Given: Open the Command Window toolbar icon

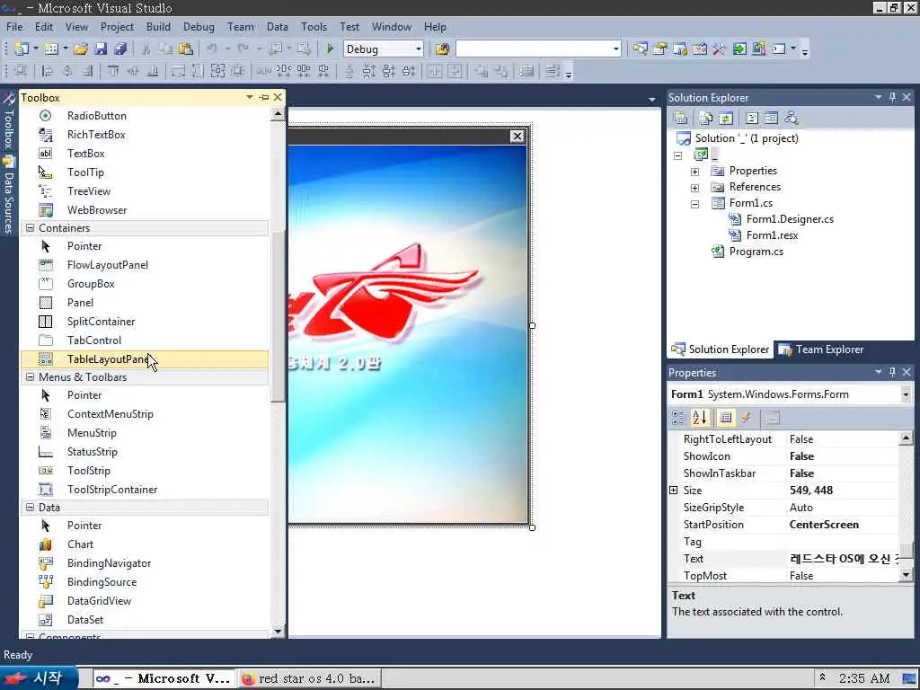Looking at the screenshot, I should [779, 49].
